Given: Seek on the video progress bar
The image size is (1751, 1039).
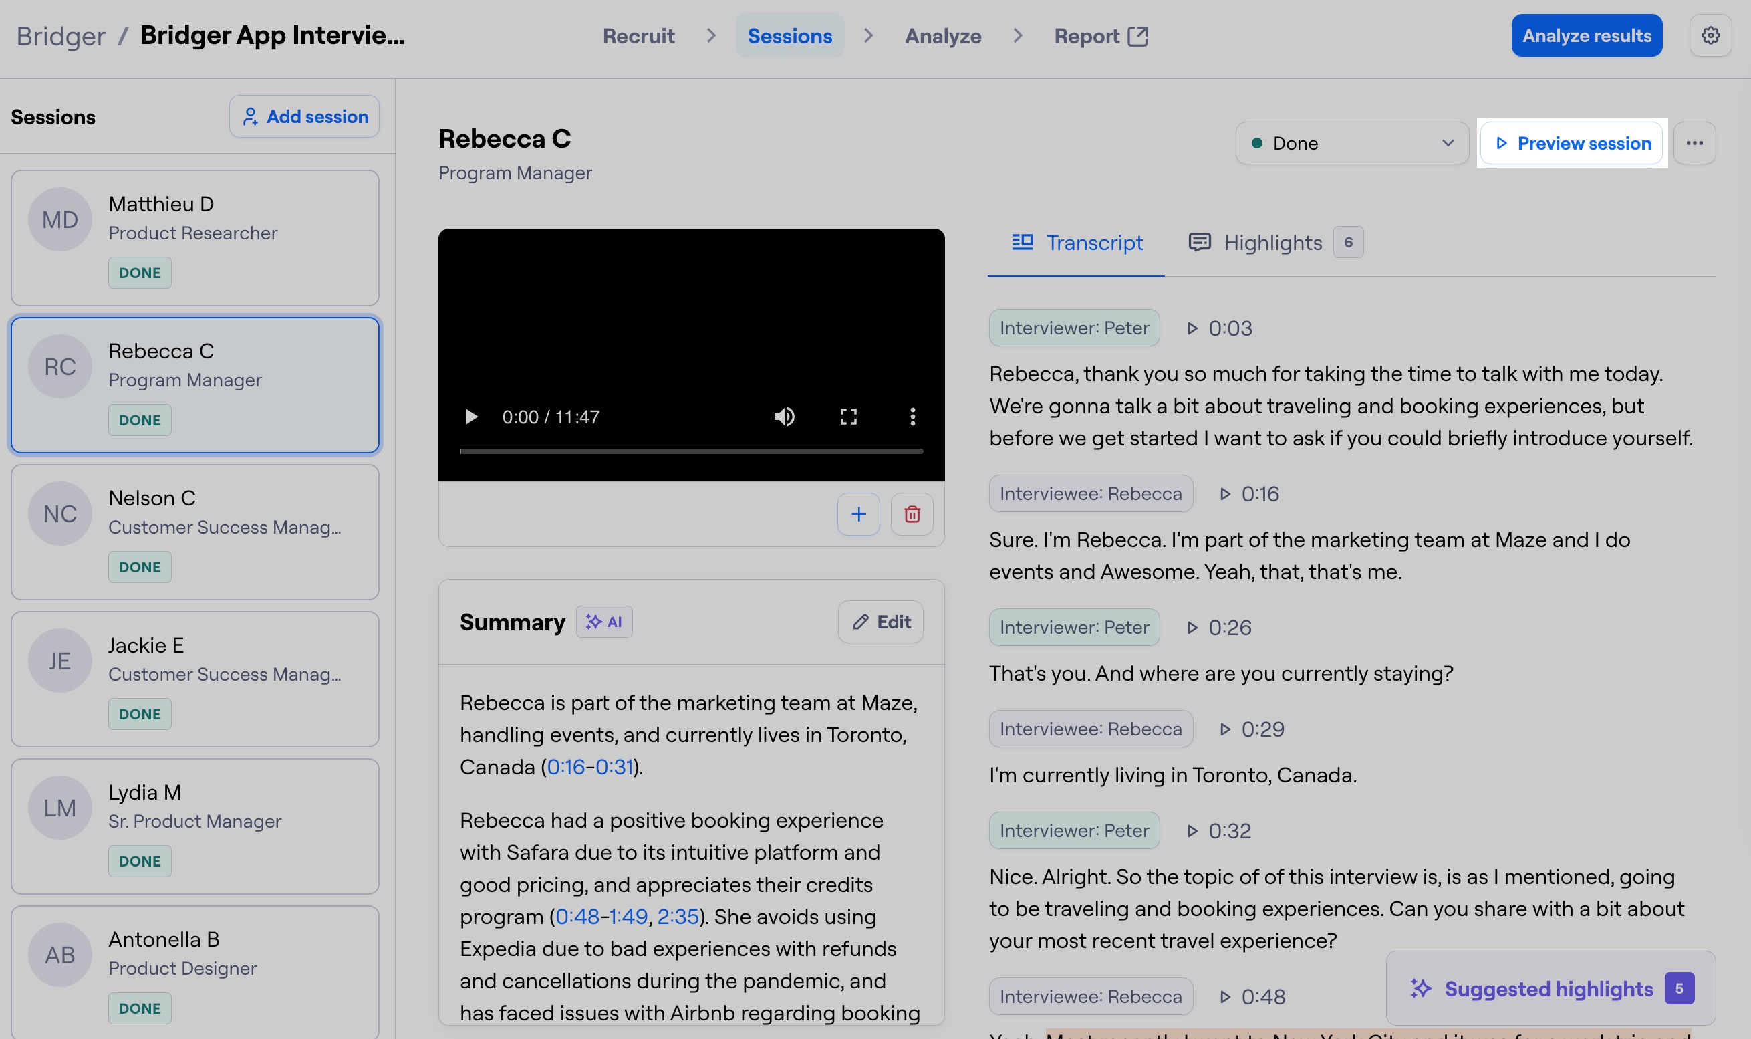Looking at the screenshot, I should [x=692, y=451].
